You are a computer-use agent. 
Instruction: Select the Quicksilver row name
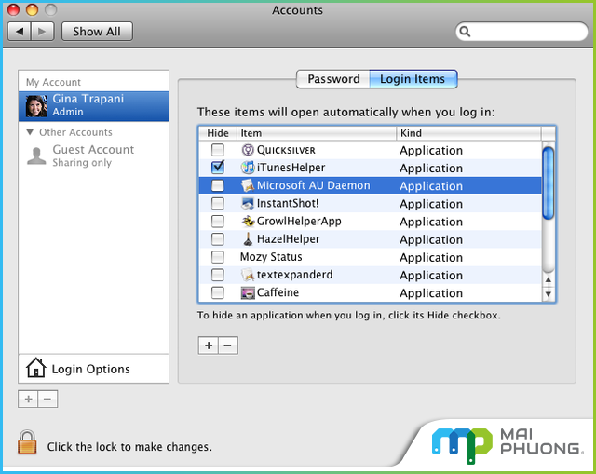point(286,150)
